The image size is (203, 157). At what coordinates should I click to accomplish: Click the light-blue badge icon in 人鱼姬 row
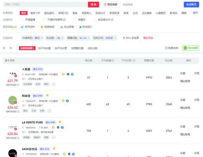tap(72, 74)
